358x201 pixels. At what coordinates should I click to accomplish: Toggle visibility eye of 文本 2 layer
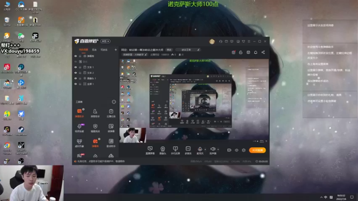pyautogui.click(x=76, y=73)
